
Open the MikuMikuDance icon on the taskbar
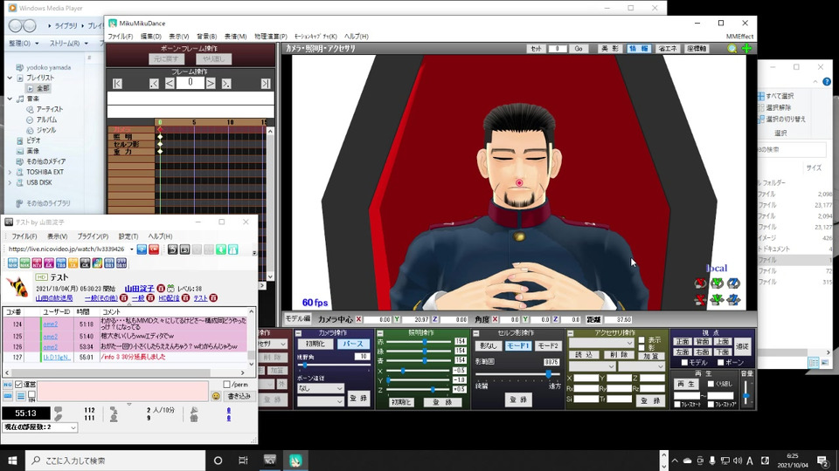[295, 461]
